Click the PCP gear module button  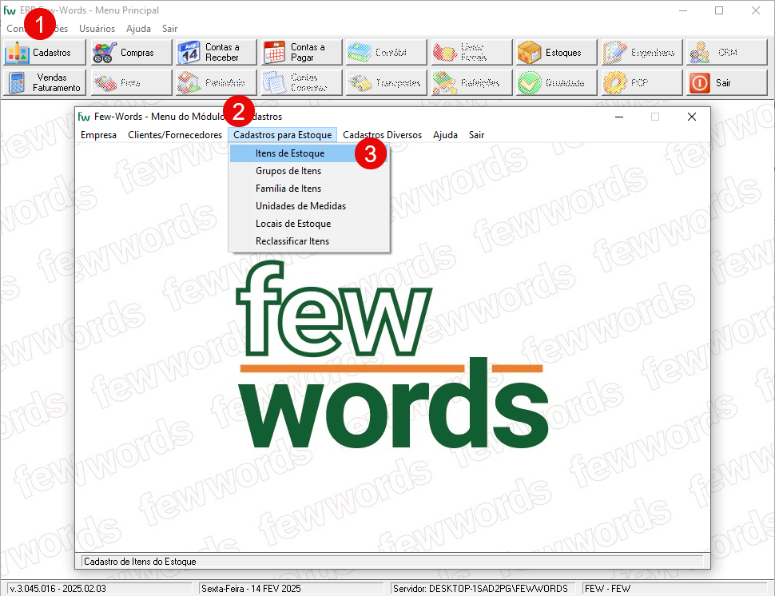click(x=642, y=82)
